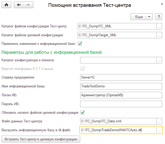Click the Каталог файлов конфигурации Тест-центр label
The image size is (165, 144).
34,26
